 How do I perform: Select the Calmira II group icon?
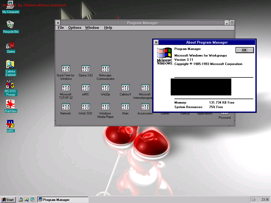pyautogui.click(x=125, y=88)
